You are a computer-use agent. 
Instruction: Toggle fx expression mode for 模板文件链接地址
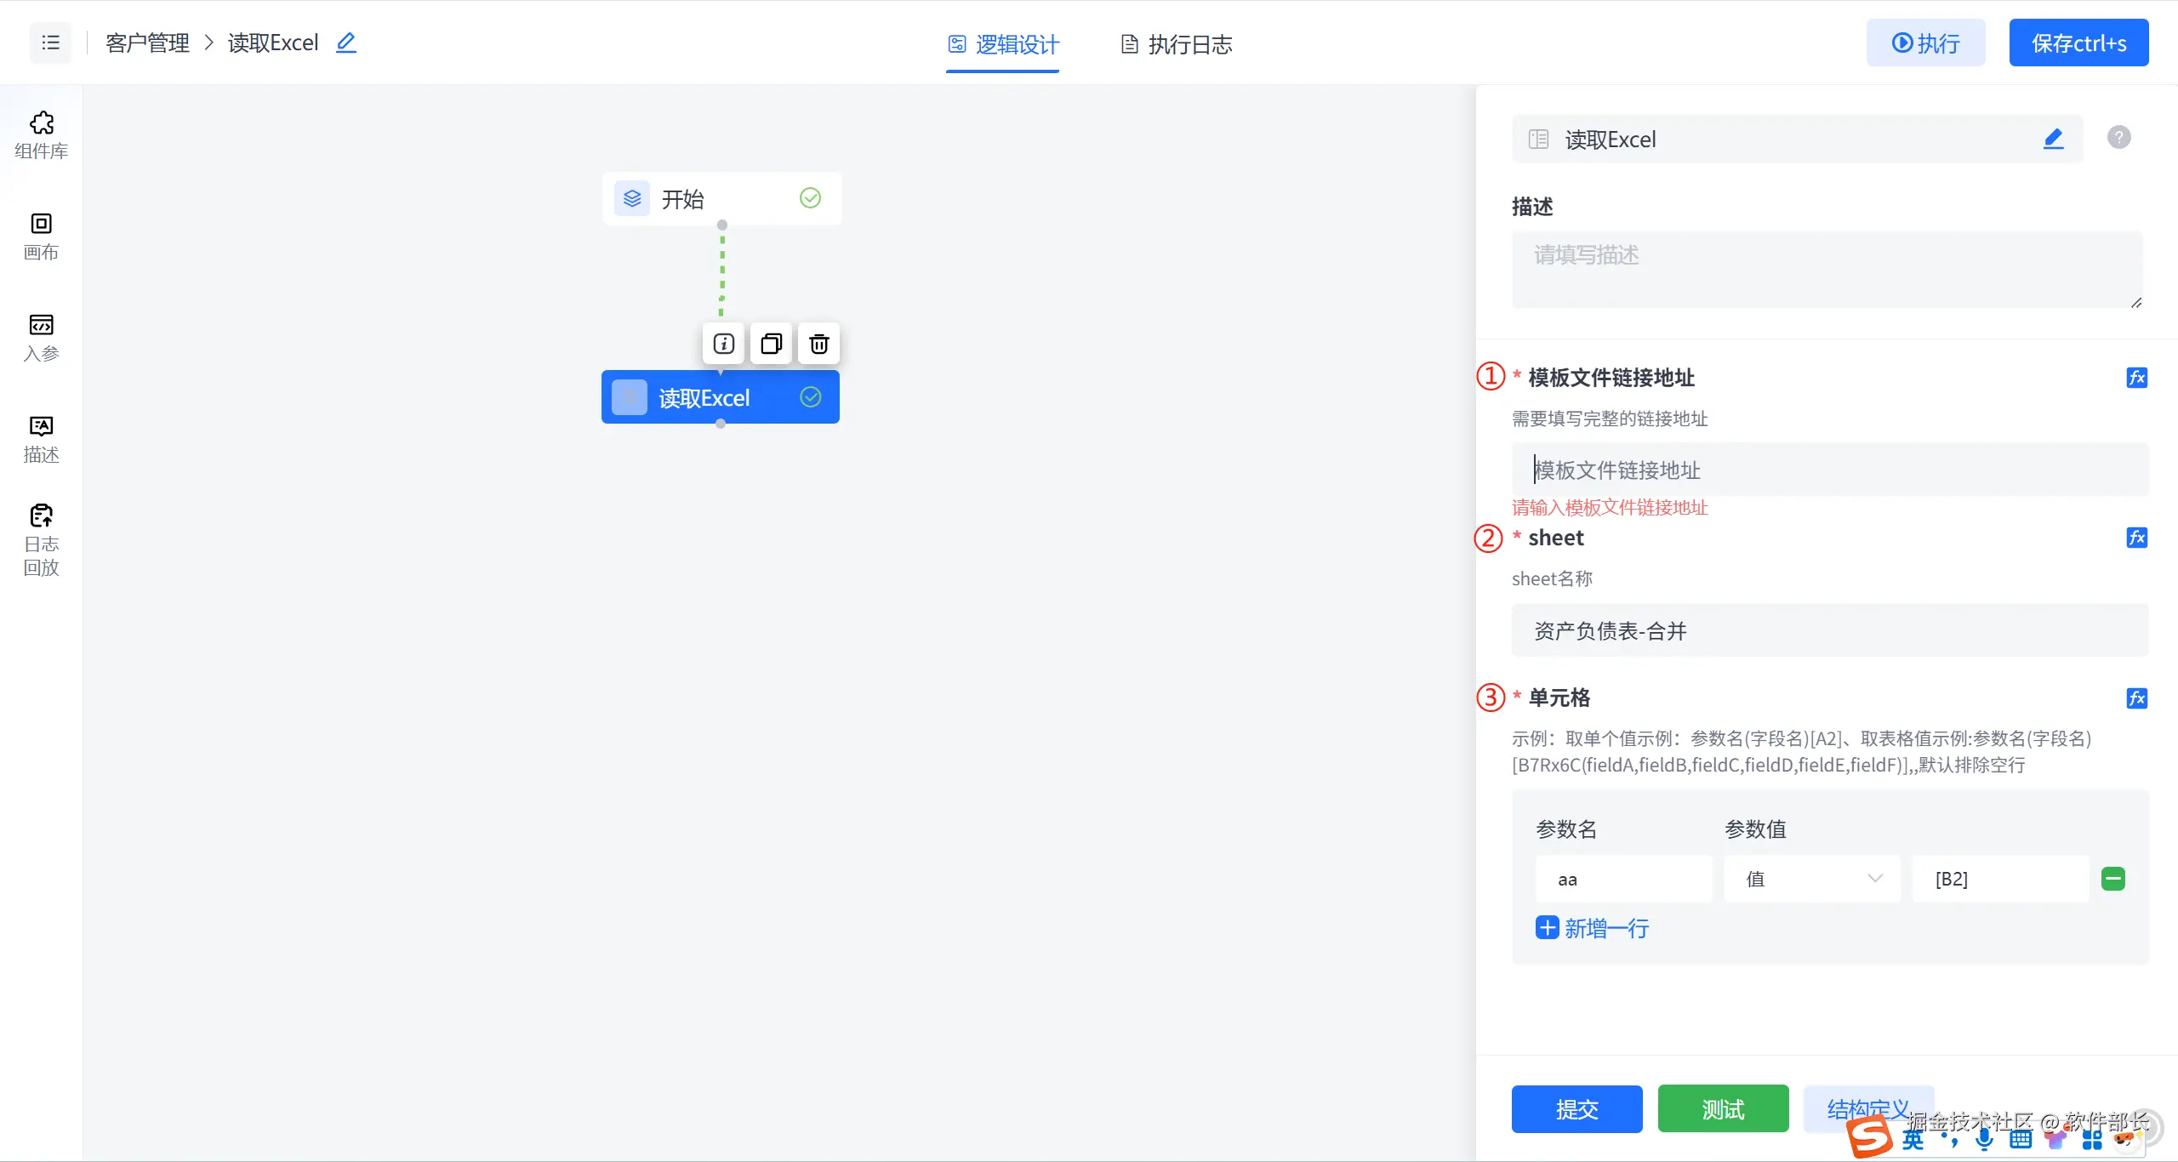2136,378
